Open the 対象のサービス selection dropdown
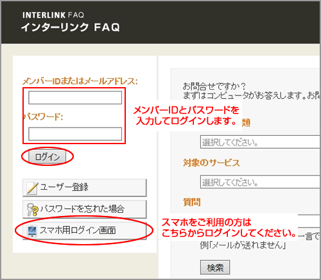Screen dimensions: 321x280 (x=260, y=182)
